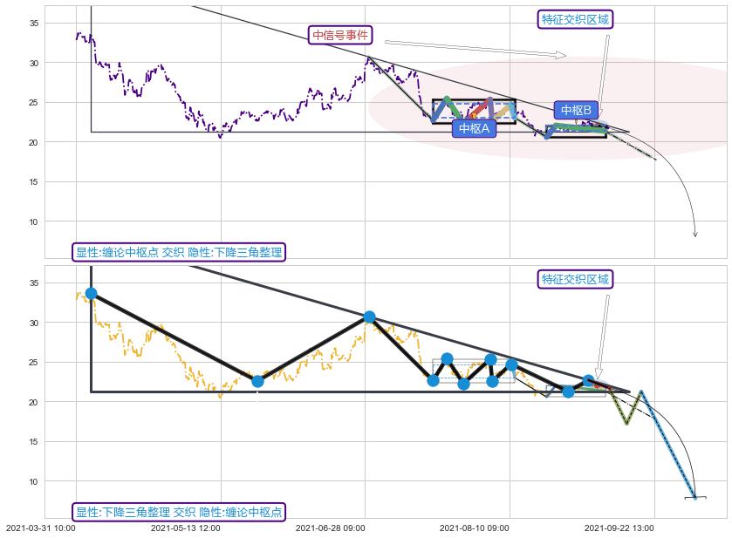
Task: Click the 2021-05-13 12:00 axis date
Action: pyautogui.click(x=185, y=528)
